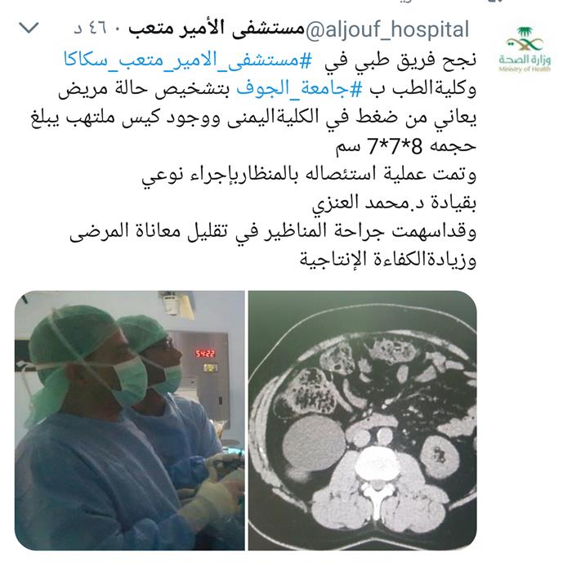Tap the red digital display in the surgery photo
Screen dimensions: 572x562
[205, 354]
